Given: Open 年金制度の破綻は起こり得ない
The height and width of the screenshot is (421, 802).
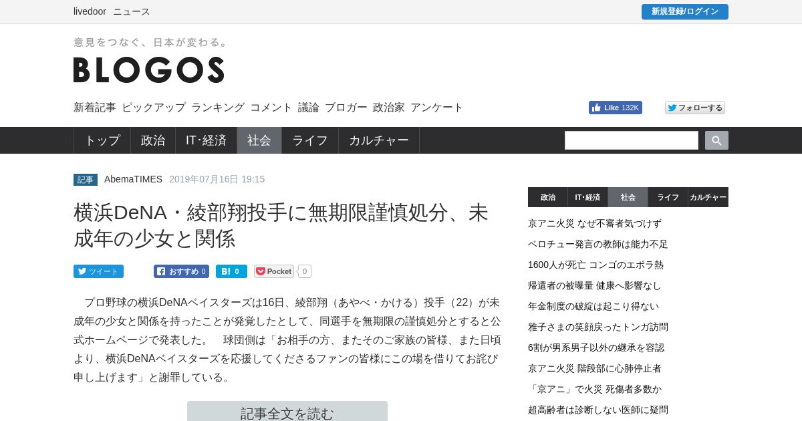Looking at the screenshot, I should (x=593, y=306).
